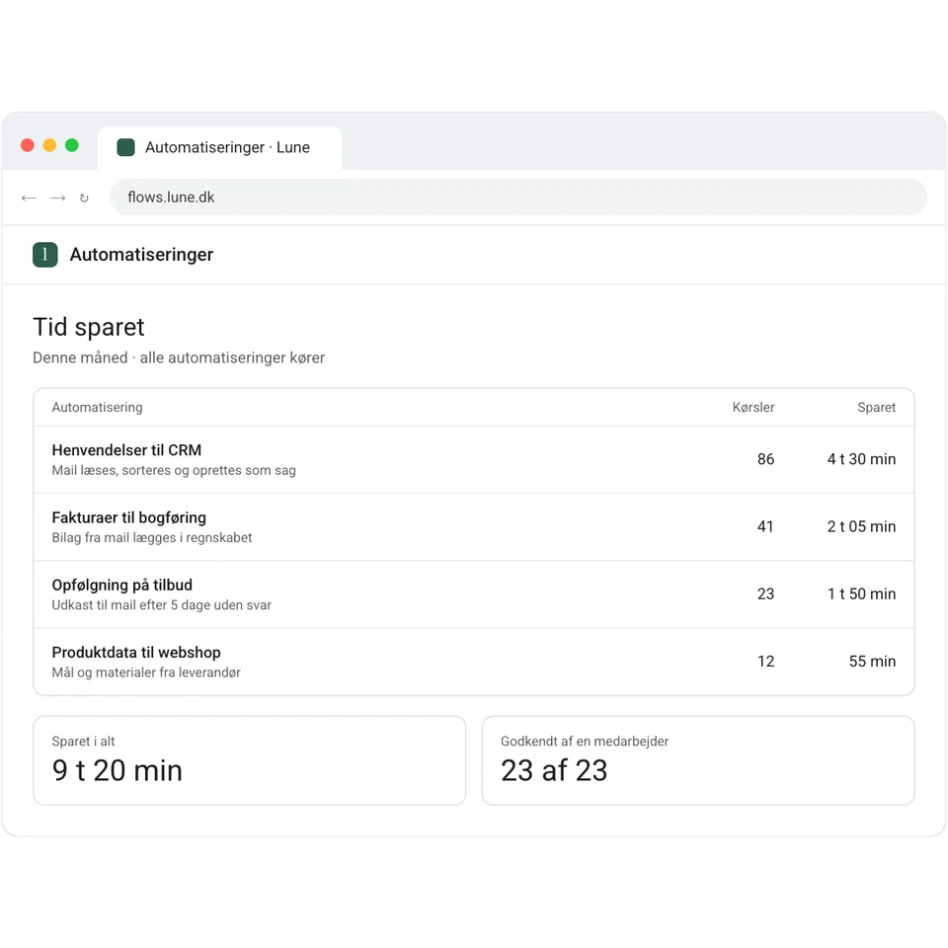Click the '1 t 50 min' saved value
948x948 pixels.
click(861, 594)
